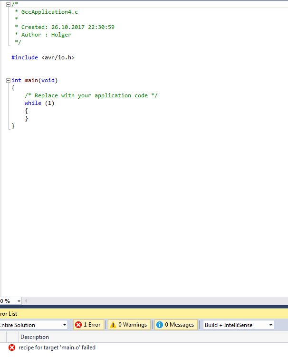The width and height of the screenshot is (288, 357).
Task: Click the red error icon in the Errors filter
Action: coord(78,325)
